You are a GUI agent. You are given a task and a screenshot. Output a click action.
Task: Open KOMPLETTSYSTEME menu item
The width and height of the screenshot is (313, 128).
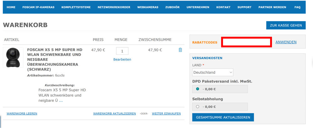coord(76,7)
